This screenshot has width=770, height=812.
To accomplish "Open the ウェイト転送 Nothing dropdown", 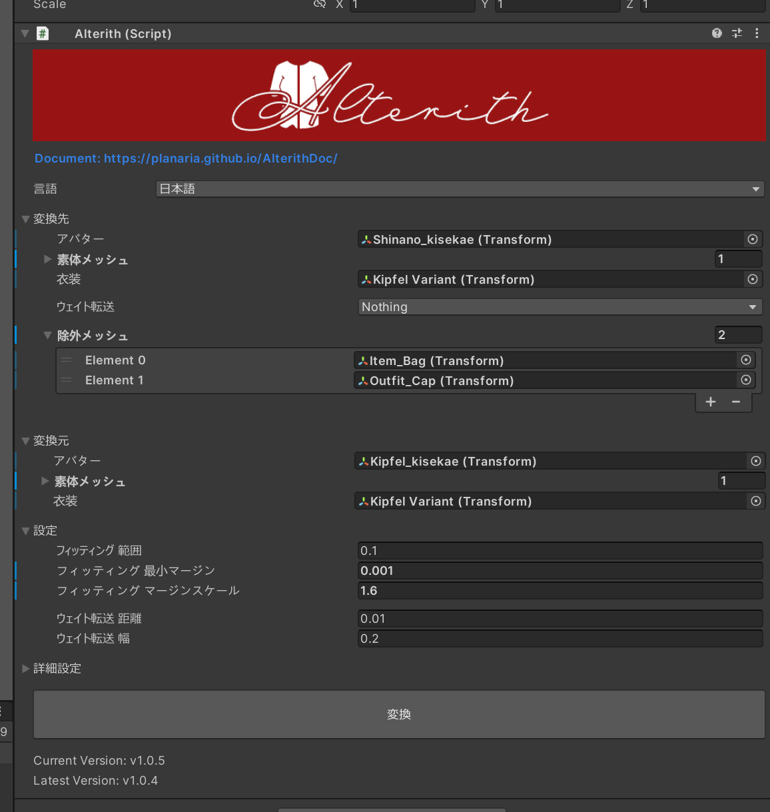I will [x=560, y=307].
